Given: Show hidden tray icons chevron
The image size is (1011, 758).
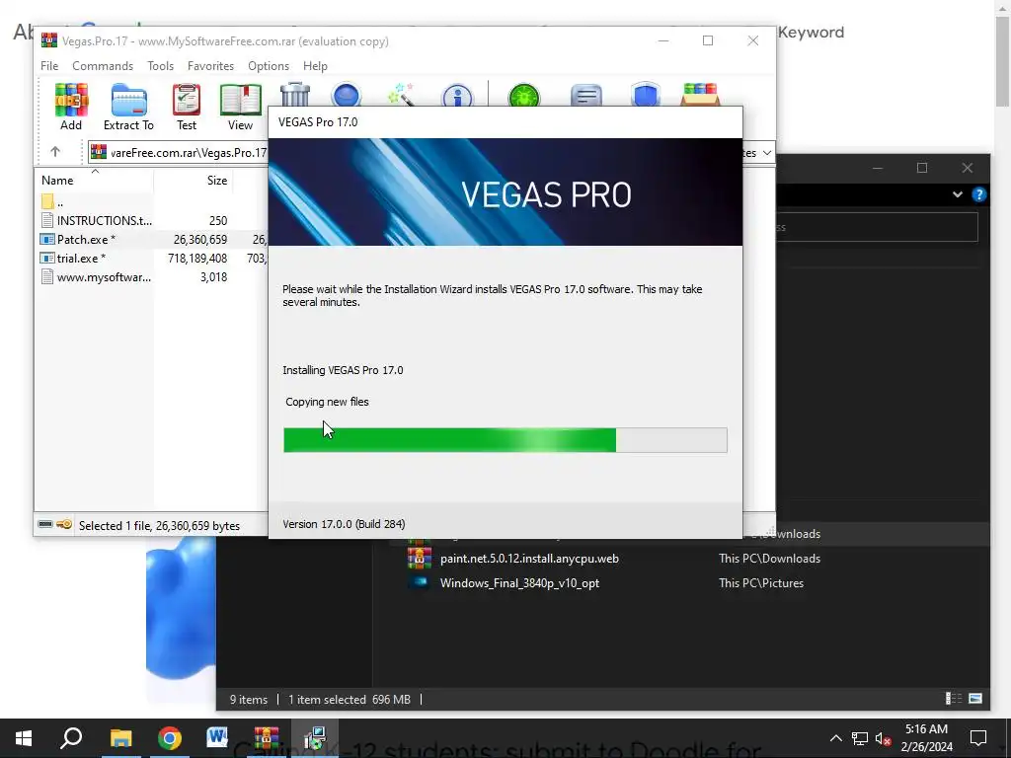Looking at the screenshot, I should [835, 738].
